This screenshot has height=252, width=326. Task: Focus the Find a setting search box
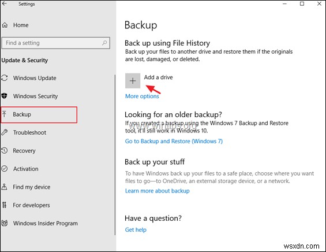click(x=56, y=43)
